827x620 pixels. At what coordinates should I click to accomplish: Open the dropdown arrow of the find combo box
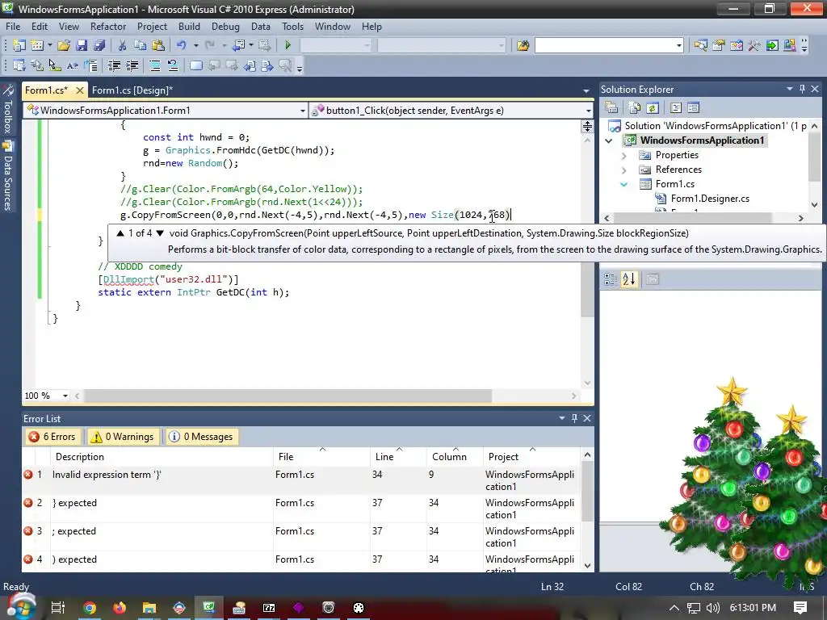[x=678, y=46]
